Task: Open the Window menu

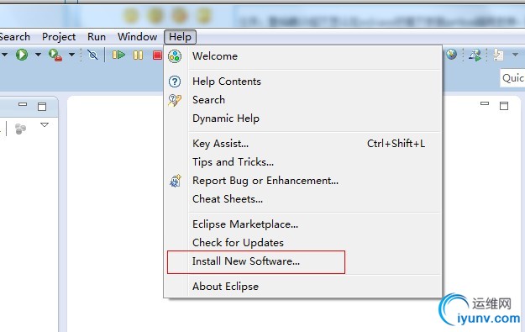Action: [137, 36]
